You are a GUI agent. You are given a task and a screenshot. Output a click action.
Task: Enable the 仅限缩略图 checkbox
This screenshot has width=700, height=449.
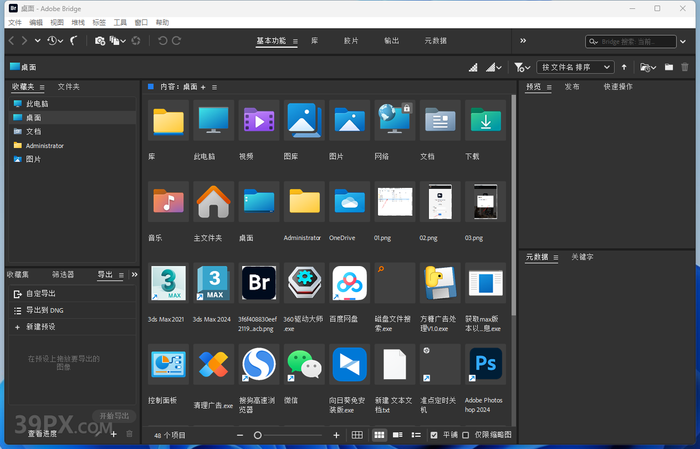point(466,435)
